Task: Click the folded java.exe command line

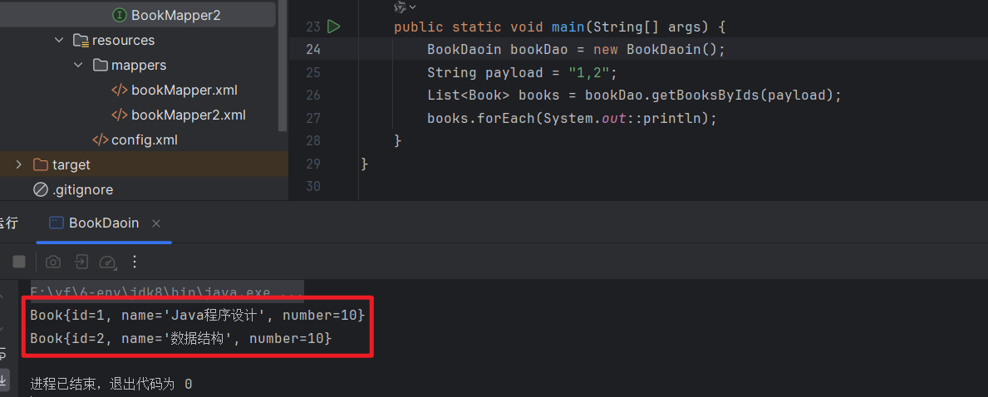Action: point(167,292)
